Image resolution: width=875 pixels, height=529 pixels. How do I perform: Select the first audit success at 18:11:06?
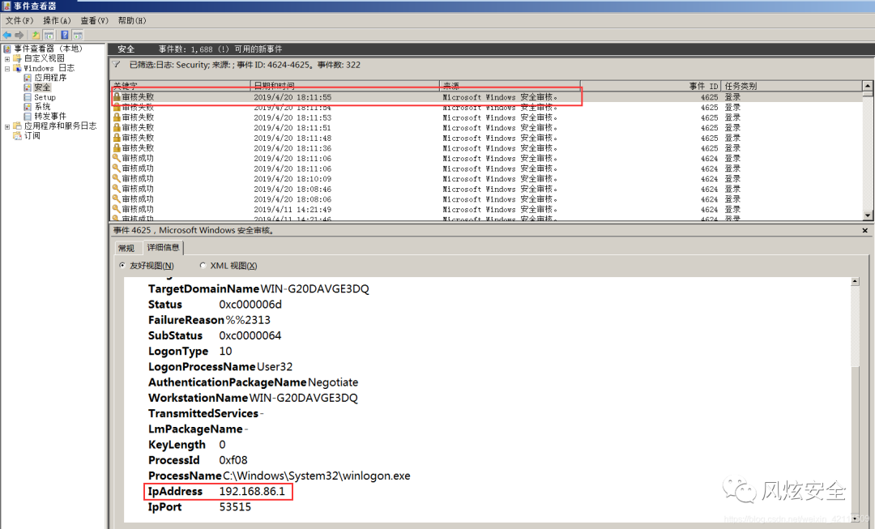[486, 159]
